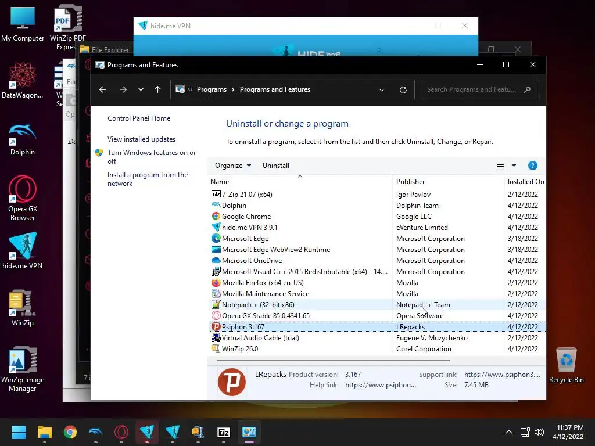Select the hide.me VPN 3.9.1 entry icon
Viewport: 595px width, 446px height.
[x=216, y=227]
